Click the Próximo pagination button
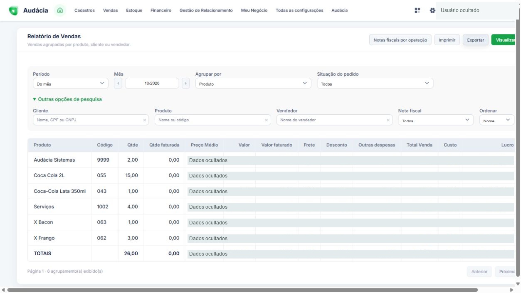This screenshot has height=293, width=521. click(505, 272)
